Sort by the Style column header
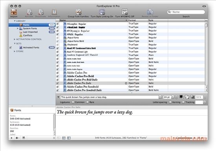This screenshot has height=151, width=216. coord(158,20)
